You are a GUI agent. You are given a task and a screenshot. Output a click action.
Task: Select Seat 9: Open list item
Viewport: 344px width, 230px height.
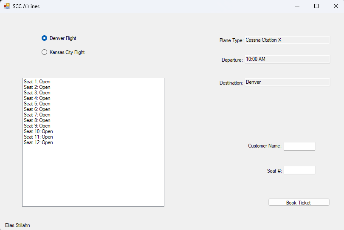(37, 126)
